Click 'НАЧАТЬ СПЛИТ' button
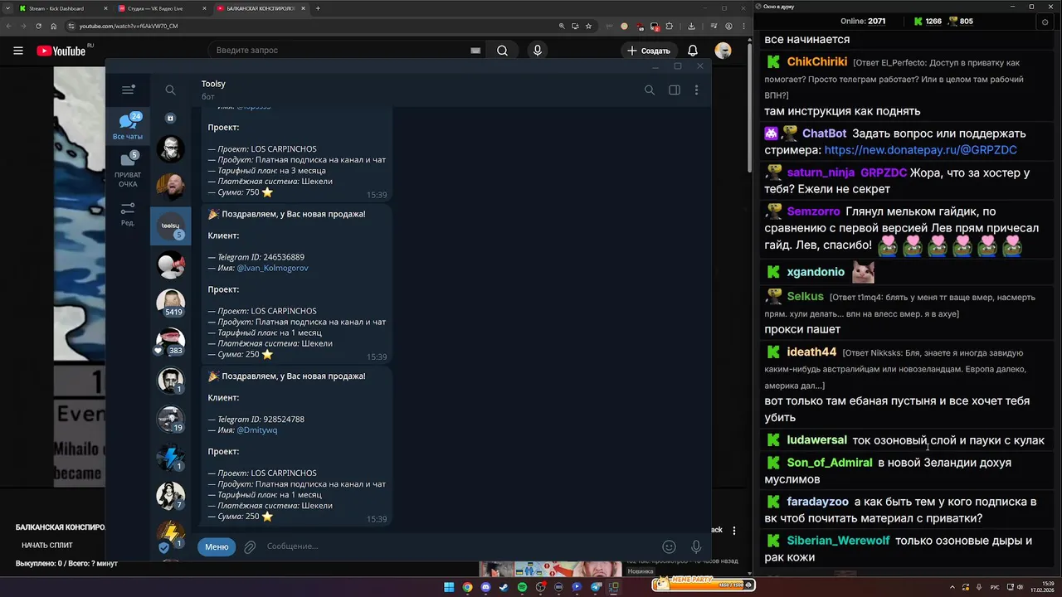 pyautogui.click(x=47, y=545)
